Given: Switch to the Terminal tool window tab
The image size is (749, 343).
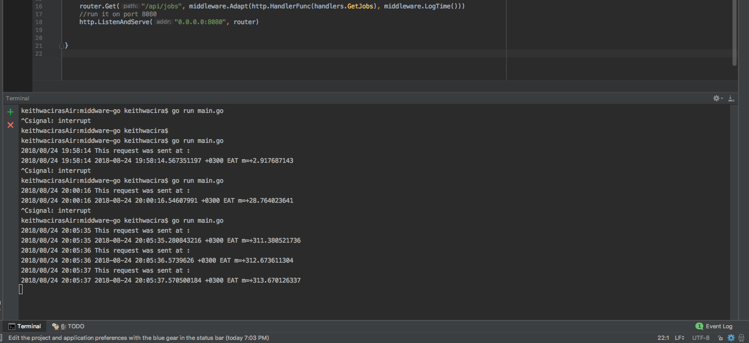Looking at the screenshot, I should (x=25, y=326).
